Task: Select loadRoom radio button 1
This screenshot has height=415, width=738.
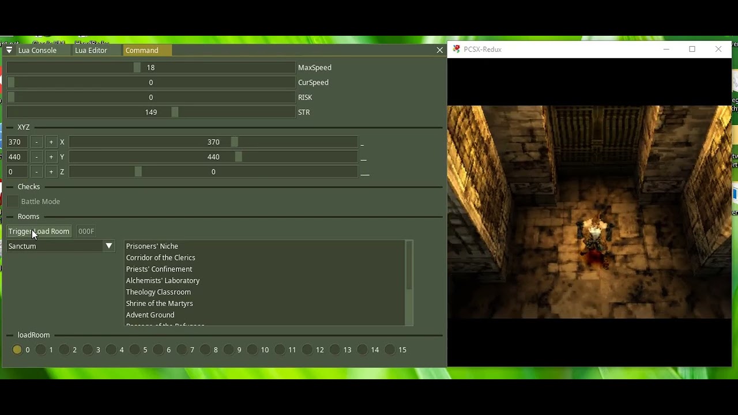Action: coord(41,350)
